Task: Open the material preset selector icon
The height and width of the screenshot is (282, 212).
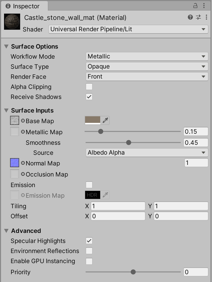Action: pyautogui.click(x=198, y=17)
